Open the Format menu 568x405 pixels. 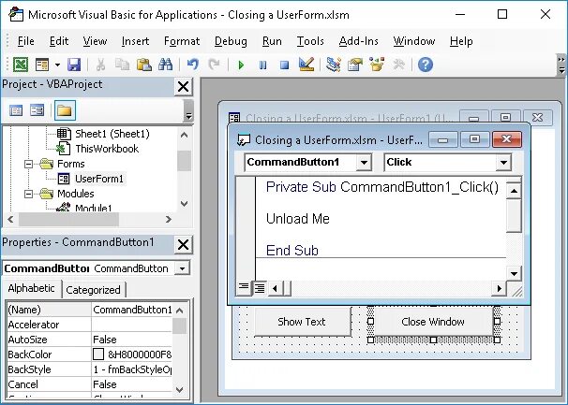pos(182,41)
